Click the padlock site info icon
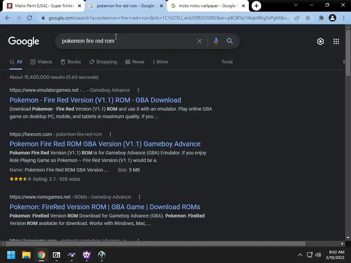The width and height of the screenshot is (351, 263). click(43, 18)
